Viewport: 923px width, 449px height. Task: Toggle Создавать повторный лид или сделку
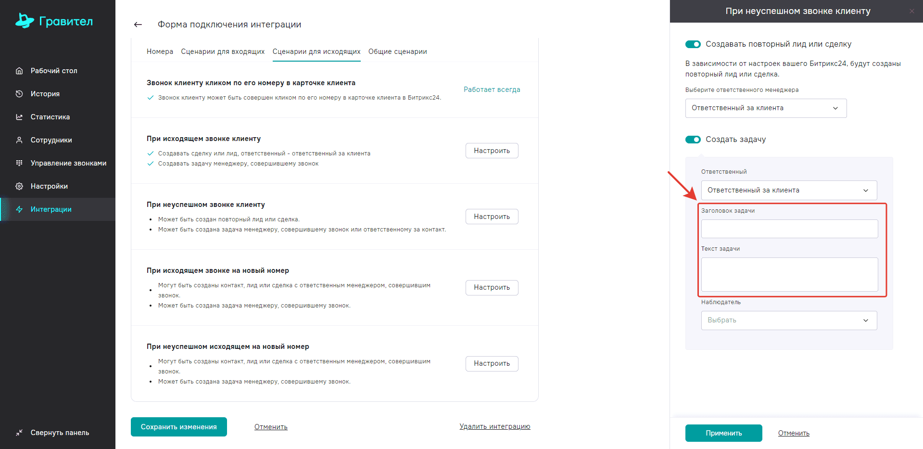click(x=693, y=44)
